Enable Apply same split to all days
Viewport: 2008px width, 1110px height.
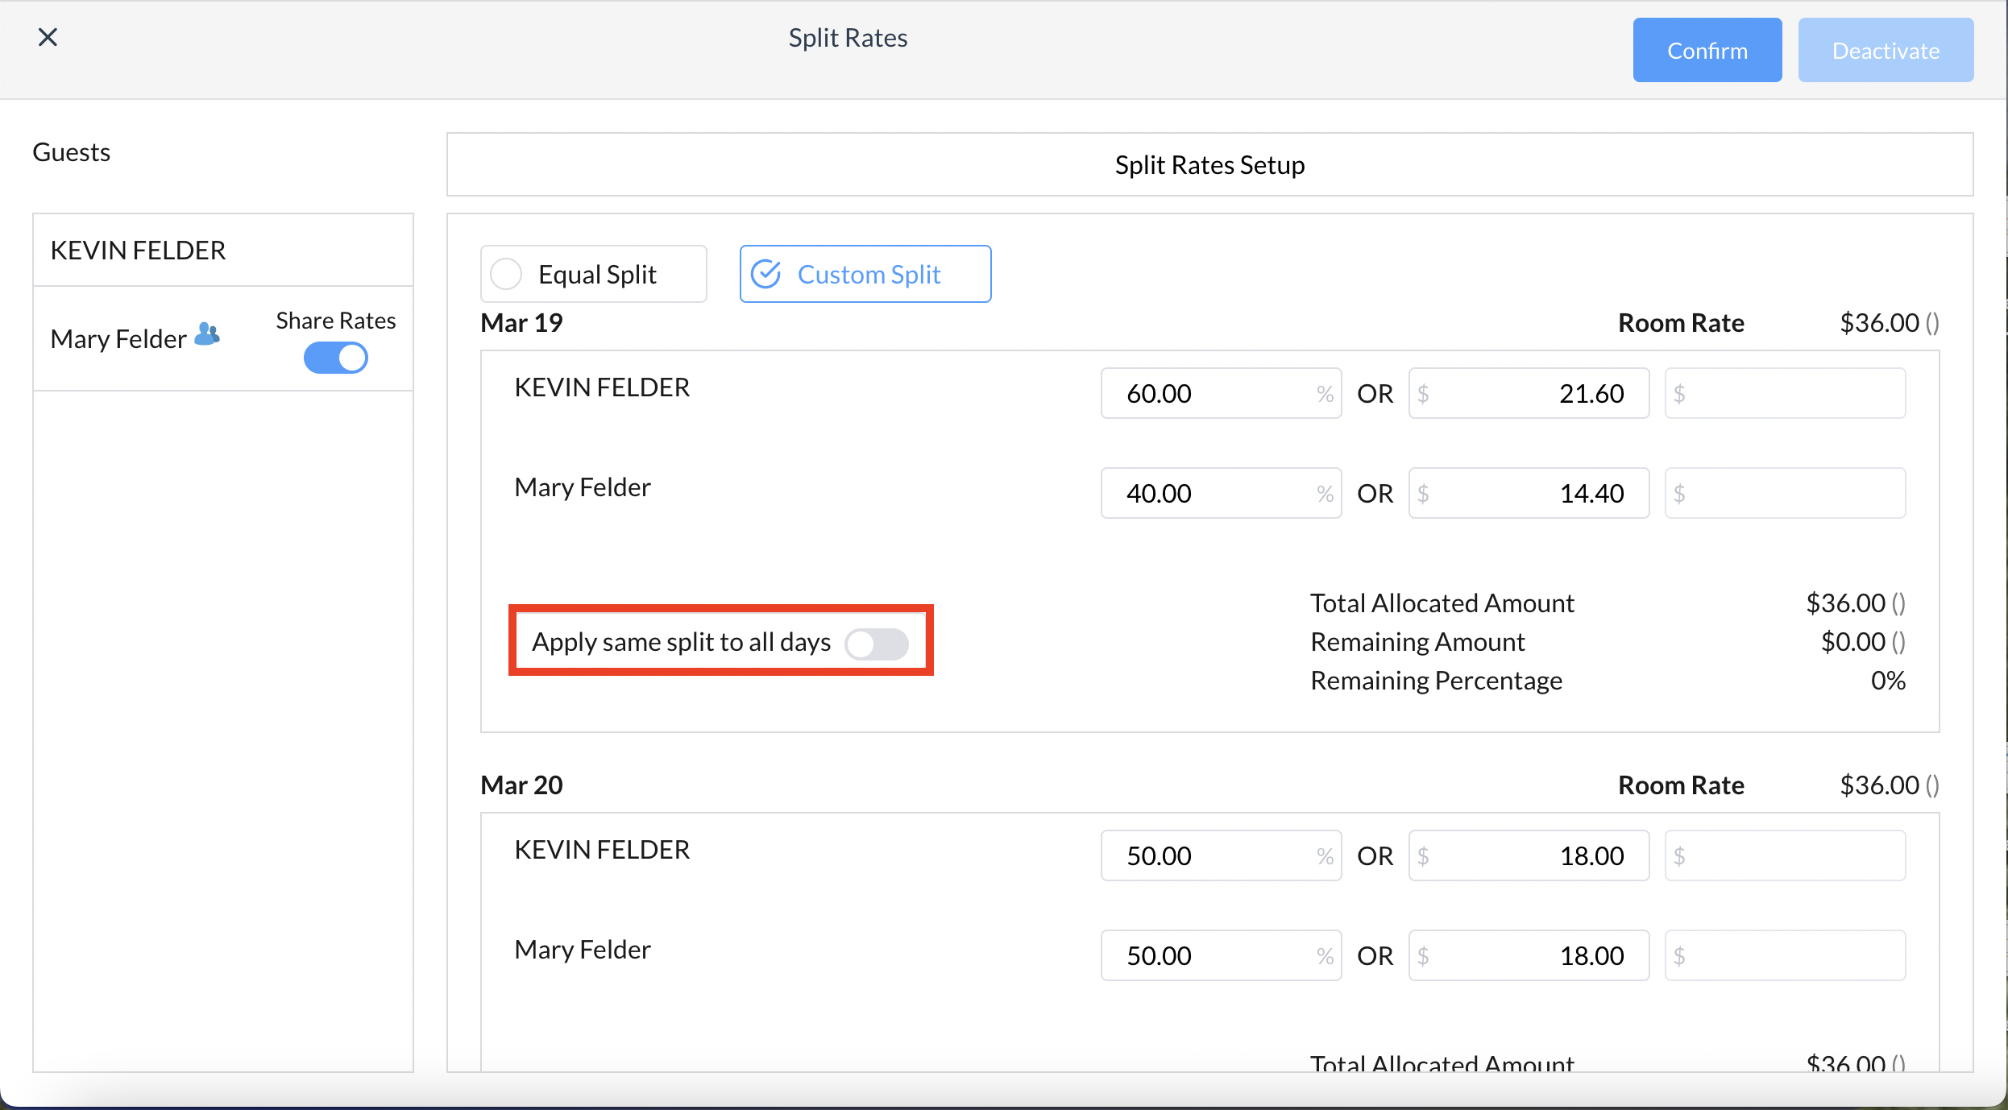tap(877, 644)
